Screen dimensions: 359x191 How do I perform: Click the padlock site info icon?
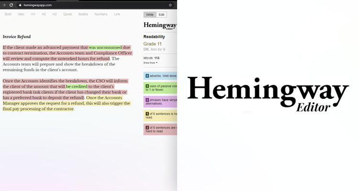[x=20, y=5]
